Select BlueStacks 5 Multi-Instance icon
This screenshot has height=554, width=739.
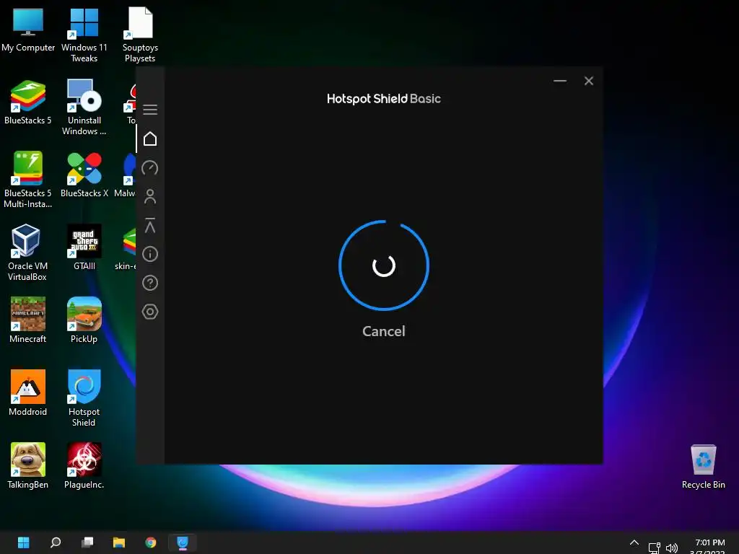(x=28, y=180)
